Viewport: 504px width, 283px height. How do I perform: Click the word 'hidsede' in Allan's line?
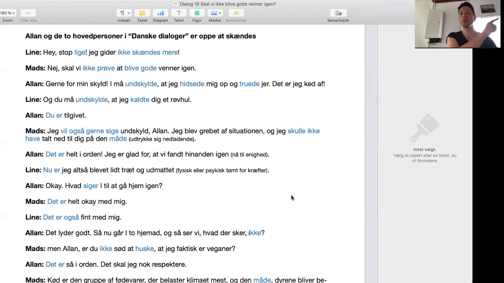point(192,84)
